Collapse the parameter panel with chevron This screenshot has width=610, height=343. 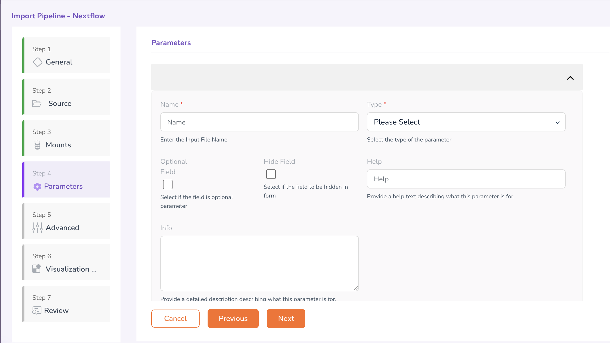coord(570,78)
